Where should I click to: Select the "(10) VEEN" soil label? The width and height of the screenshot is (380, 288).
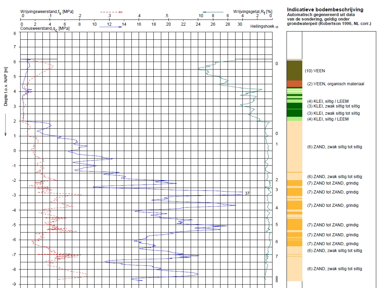(x=315, y=71)
